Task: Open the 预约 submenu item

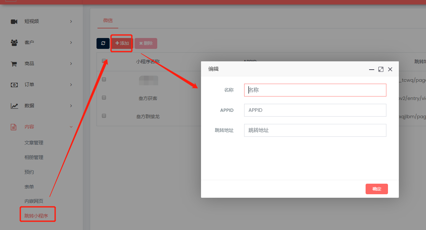Action: pyautogui.click(x=29, y=172)
